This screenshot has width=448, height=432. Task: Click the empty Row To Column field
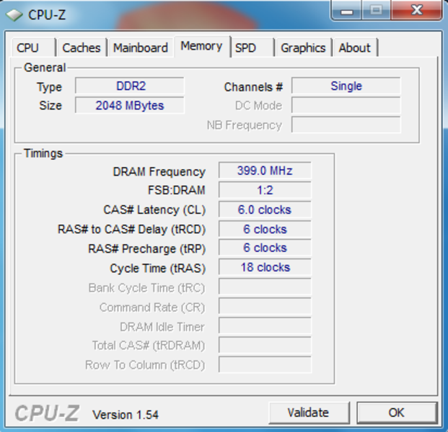coord(265,364)
